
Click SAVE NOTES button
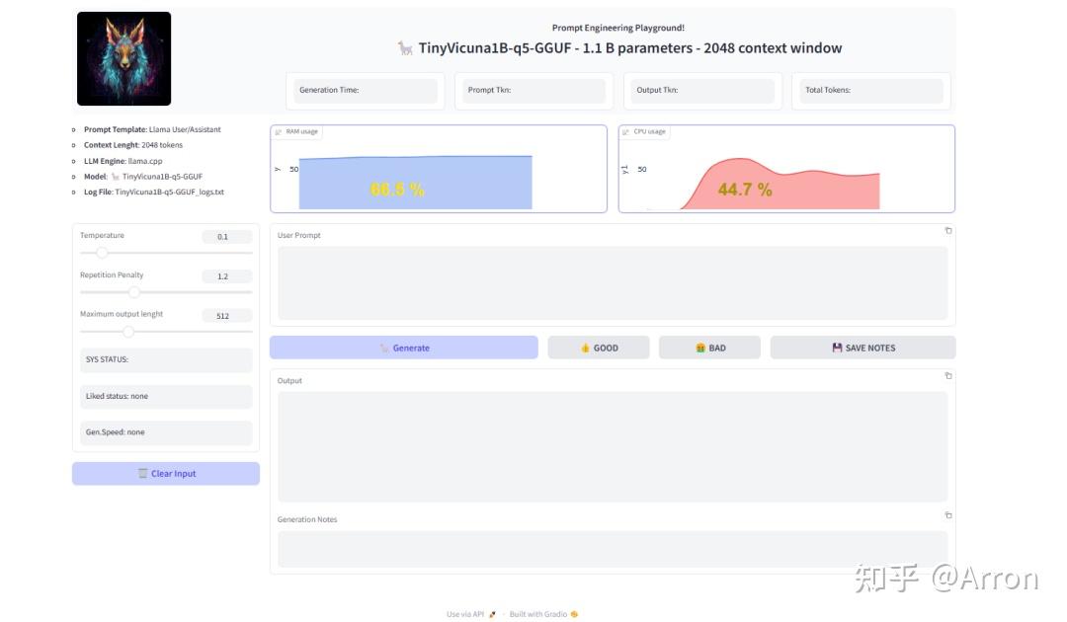[862, 348]
